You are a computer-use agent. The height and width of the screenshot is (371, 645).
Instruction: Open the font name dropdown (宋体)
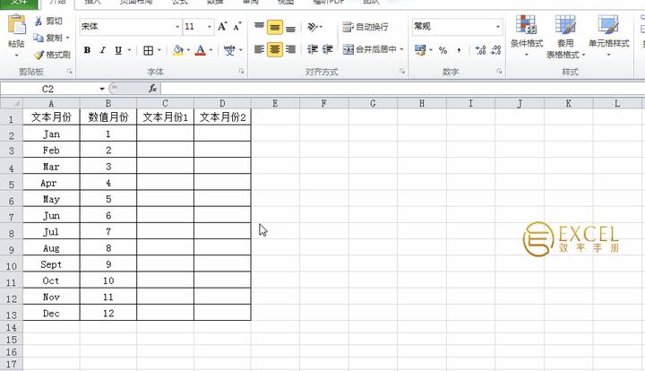click(177, 27)
